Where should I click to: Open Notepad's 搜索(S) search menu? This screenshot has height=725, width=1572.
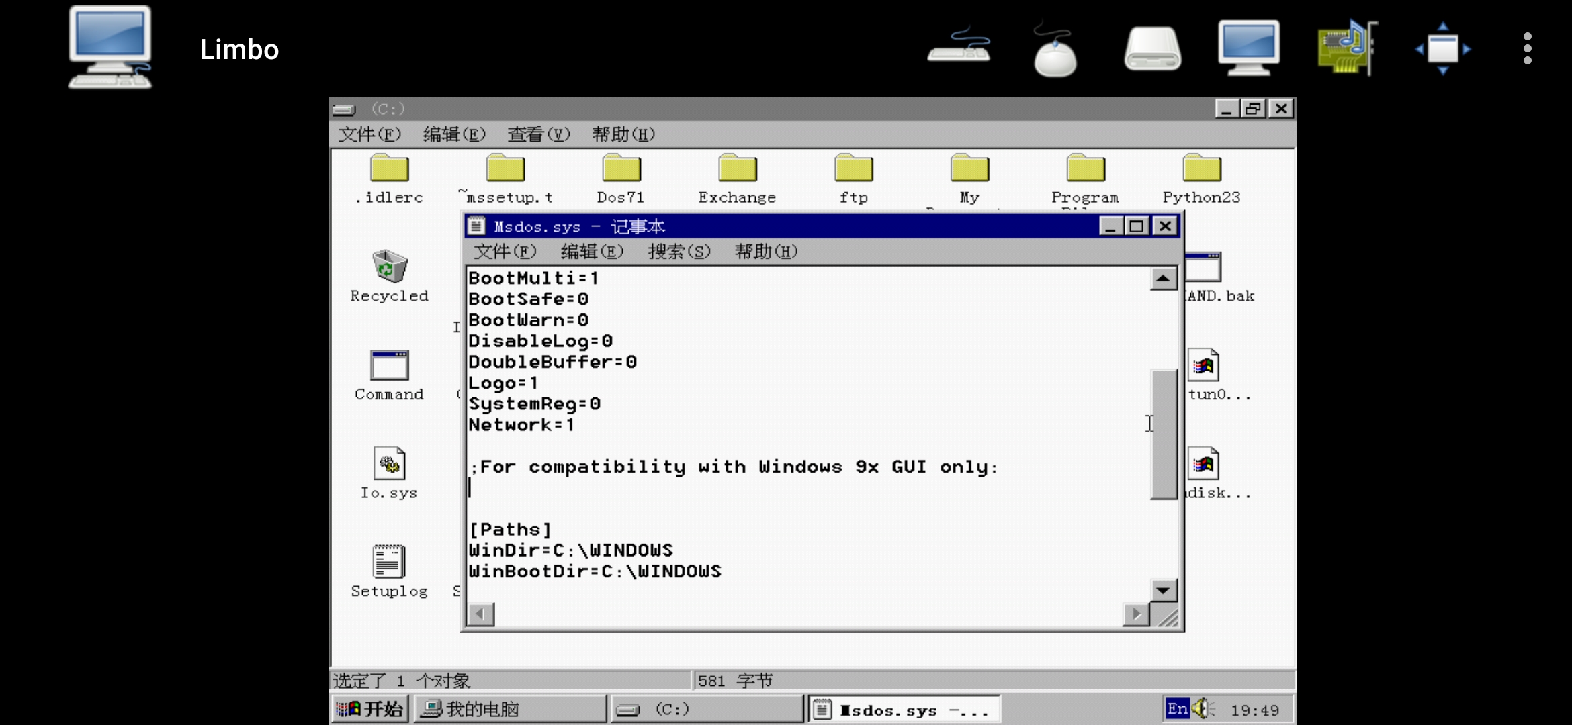click(679, 252)
